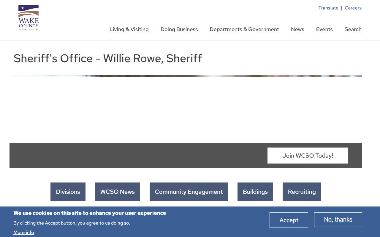This screenshot has height=237, width=380.
Task: Go to the News page
Action: point(297,29)
